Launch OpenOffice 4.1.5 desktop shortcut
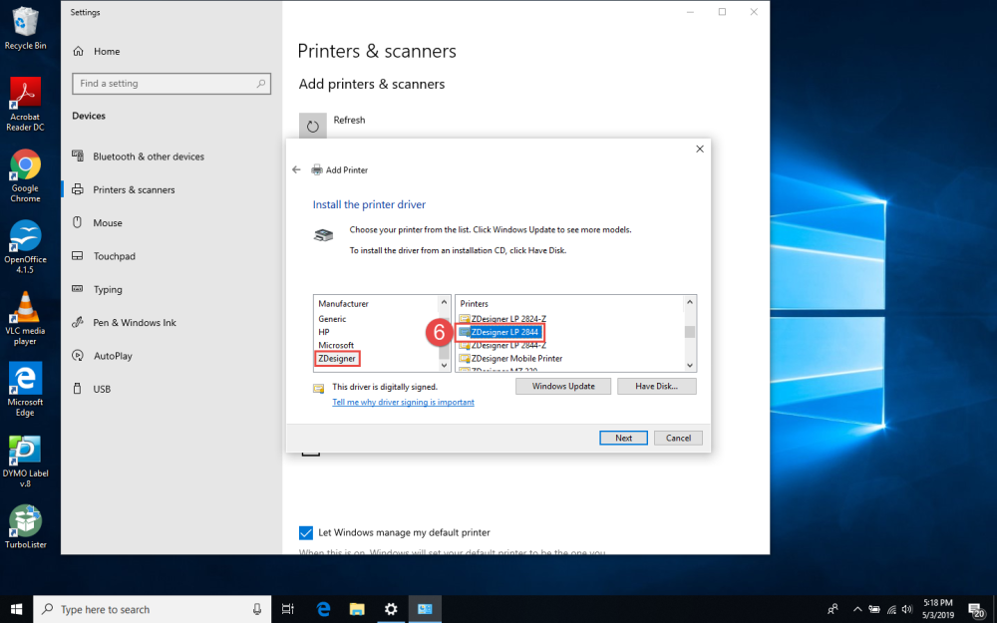This screenshot has height=623, width=997. click(x=25, y=246)
